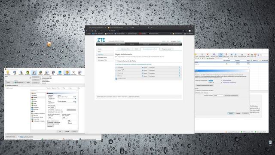The width and height of the screenshot is (275, 155).
Task: Toggle the download limit checkbox in eMule preferences
Action: (x=58, y=97)
